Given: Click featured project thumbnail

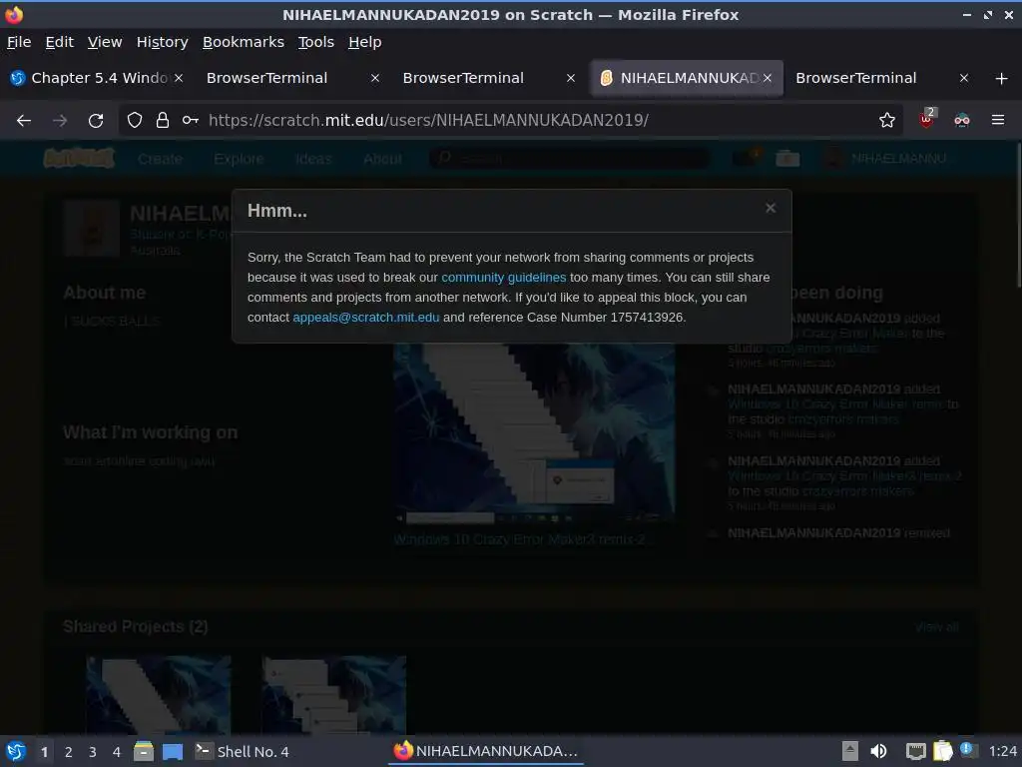Looking at the screenshot, I should (534, 431).
